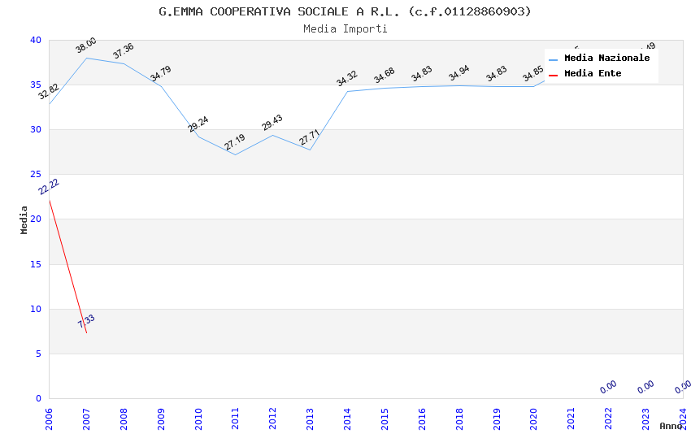691x447 pixels.
Task: Click y-axis tick label 10
Action: pos(36,309)
